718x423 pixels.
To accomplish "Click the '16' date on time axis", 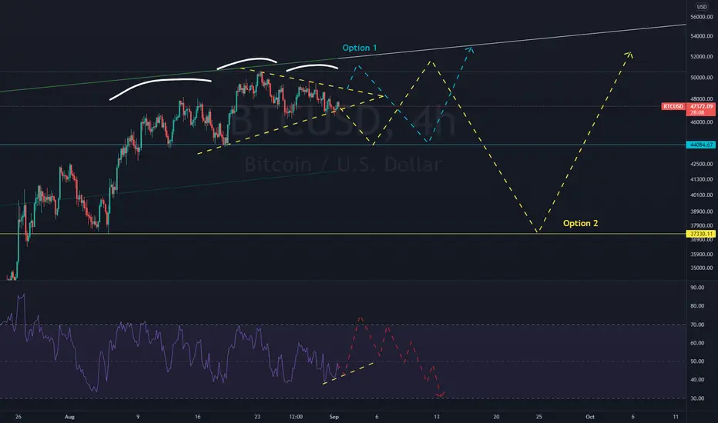I will [197, 417].
